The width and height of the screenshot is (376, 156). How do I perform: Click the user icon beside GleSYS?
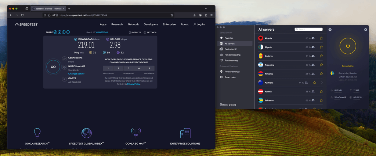pos(64,79)
